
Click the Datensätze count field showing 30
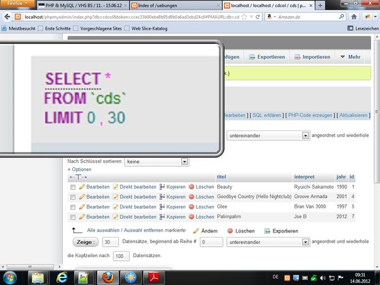pyautogui.click(x=110, y=242)
